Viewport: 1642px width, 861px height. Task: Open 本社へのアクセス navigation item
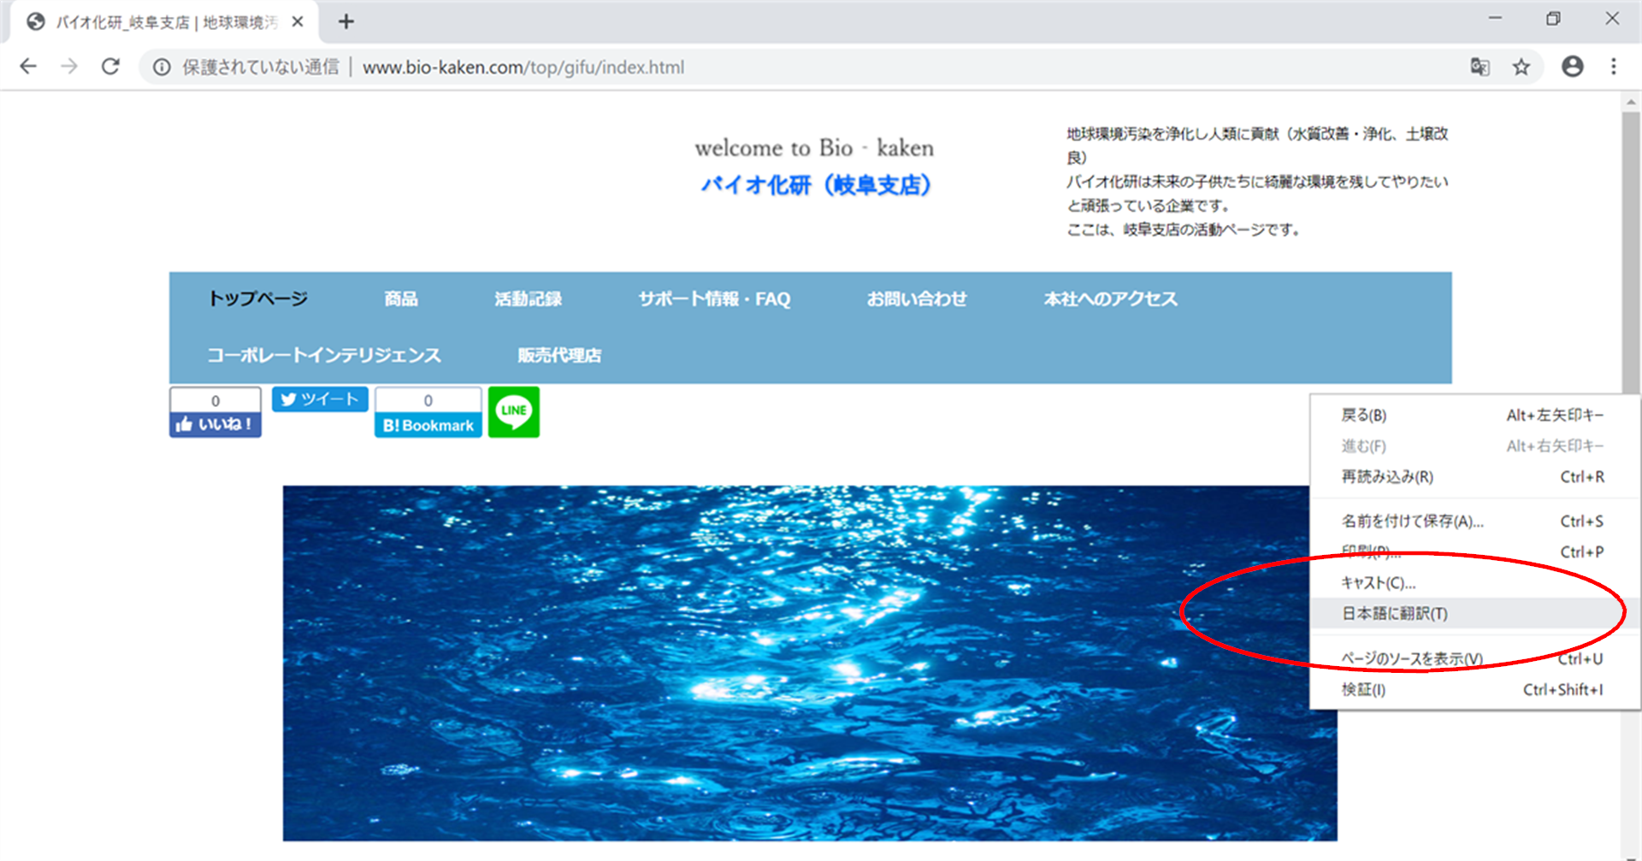click(1110, 298)
